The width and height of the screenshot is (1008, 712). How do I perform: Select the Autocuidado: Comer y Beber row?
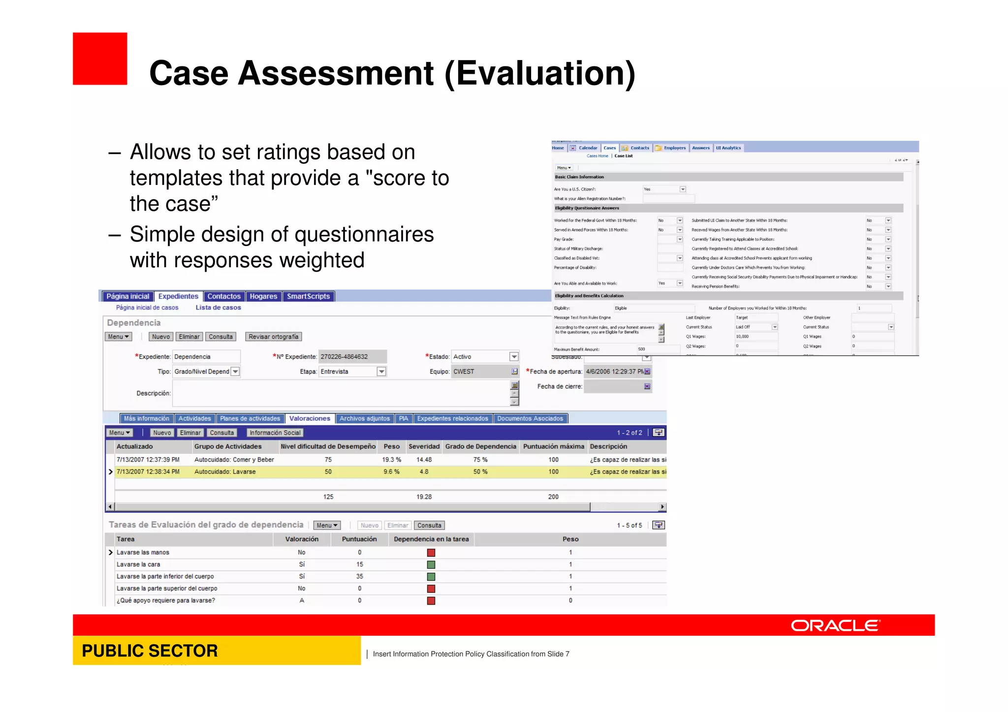point(390,460)
